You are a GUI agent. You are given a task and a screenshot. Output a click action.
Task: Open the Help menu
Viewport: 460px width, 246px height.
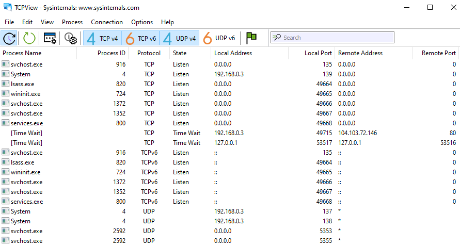167,22
